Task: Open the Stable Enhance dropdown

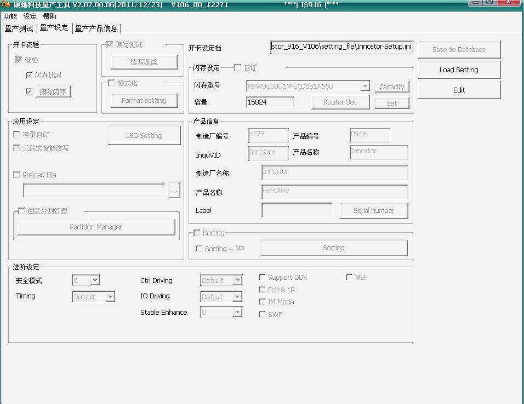Action: tap(237, 312)
